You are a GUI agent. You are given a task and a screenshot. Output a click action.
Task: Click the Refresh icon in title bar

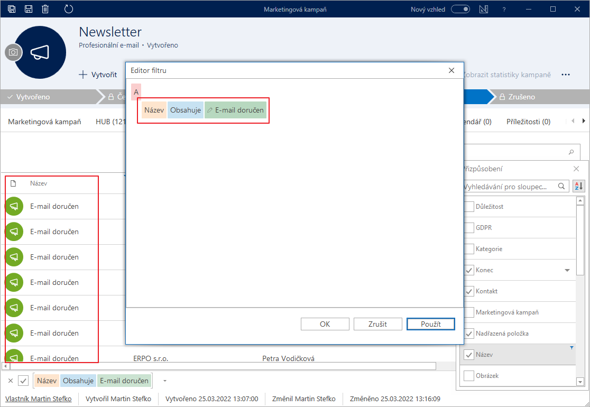tap(69, 9)
